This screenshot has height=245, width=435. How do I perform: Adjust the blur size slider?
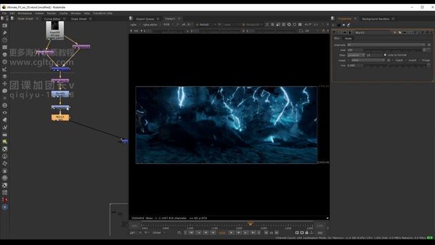(x=393, y=50)
